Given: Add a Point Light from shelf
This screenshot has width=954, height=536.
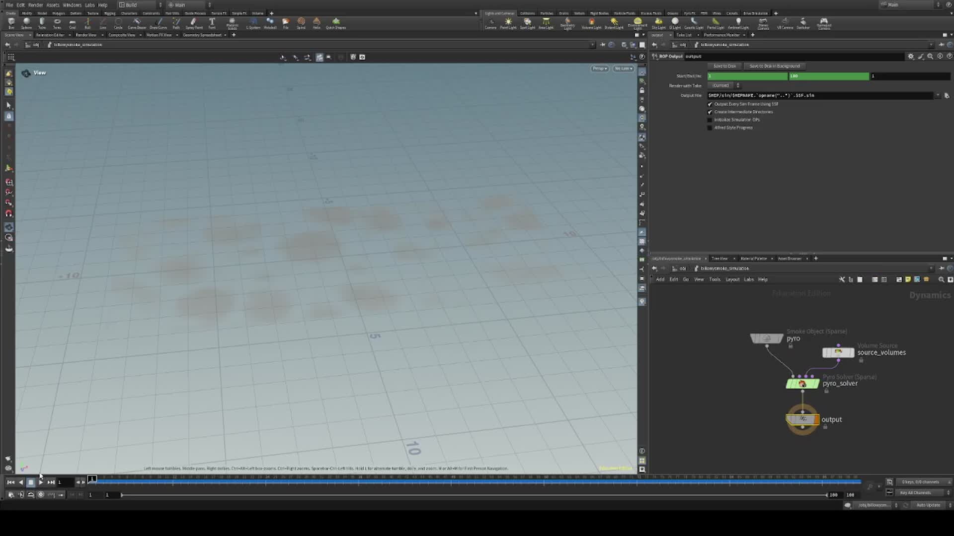Looking at the screenshot, I should [508, 22].
